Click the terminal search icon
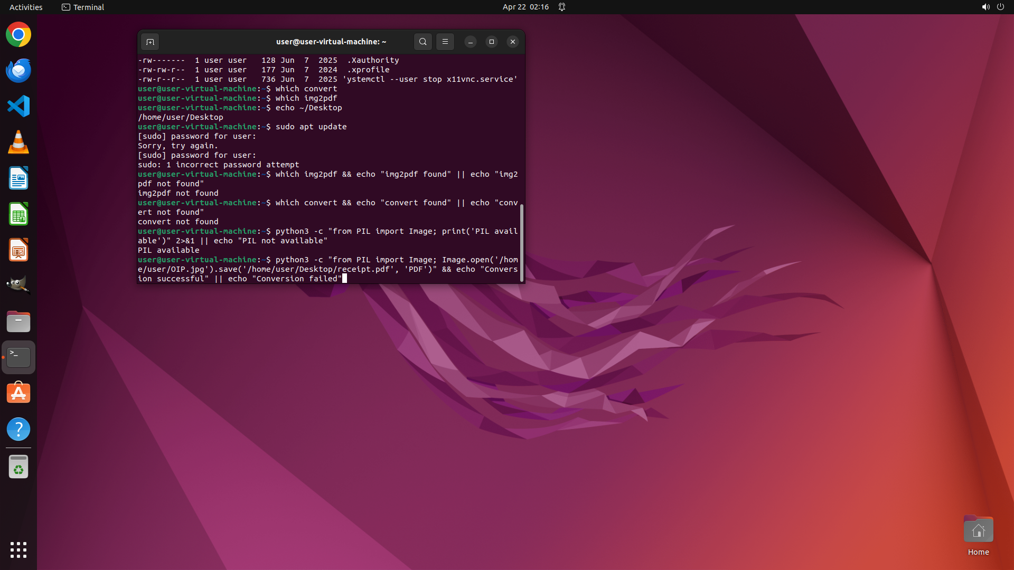Screen dimensions: 1014x570 click(x=422, y=42)
